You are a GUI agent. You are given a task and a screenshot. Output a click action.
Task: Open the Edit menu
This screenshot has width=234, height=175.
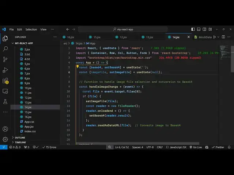[19, 30]
